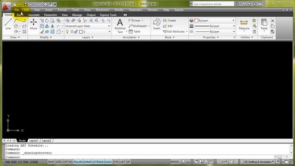Screen dimensions: 295x166
Task: Click the Copy Clip icon in Clipboard
Action: pyautogui.click(x=272, y=26)
